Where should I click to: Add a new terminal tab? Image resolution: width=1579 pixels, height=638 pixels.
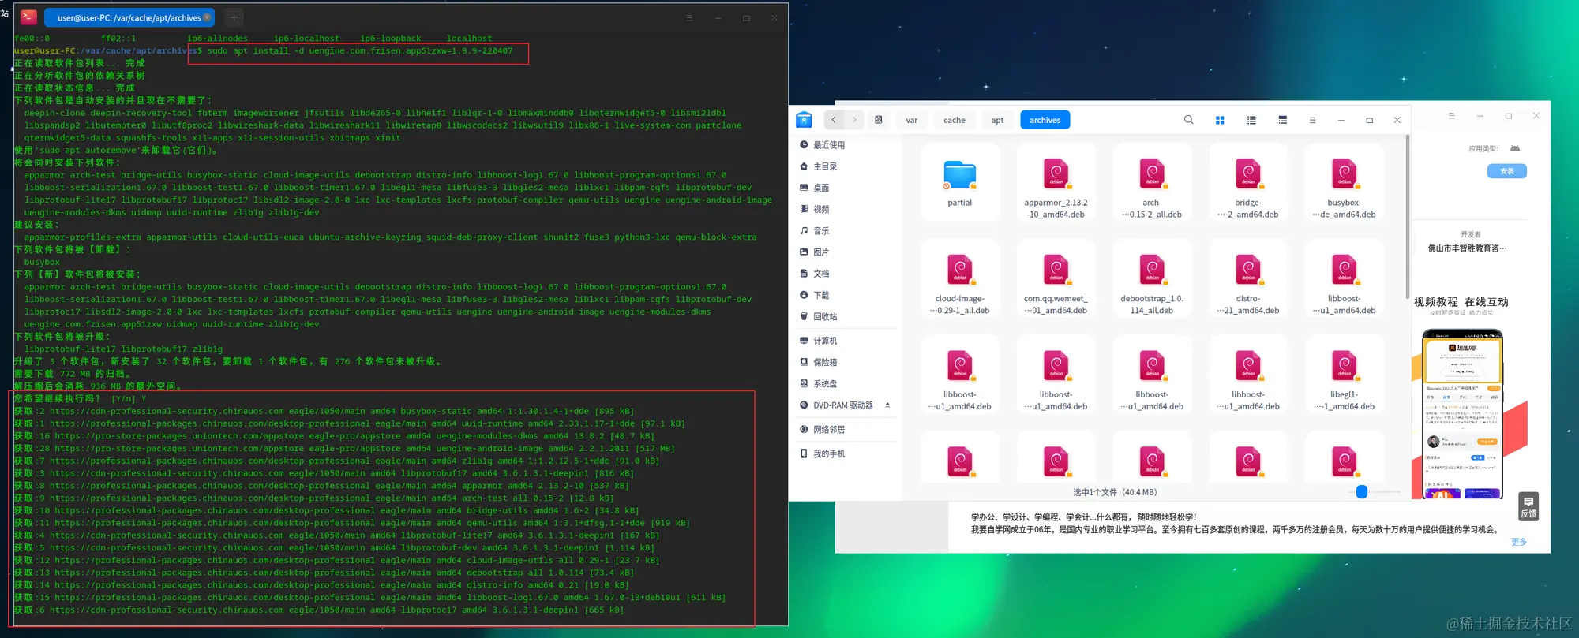pyautogui.click(x=234, y=17)
